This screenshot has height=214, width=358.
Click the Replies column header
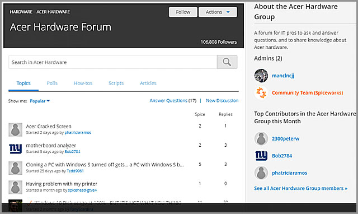[225, 114]
